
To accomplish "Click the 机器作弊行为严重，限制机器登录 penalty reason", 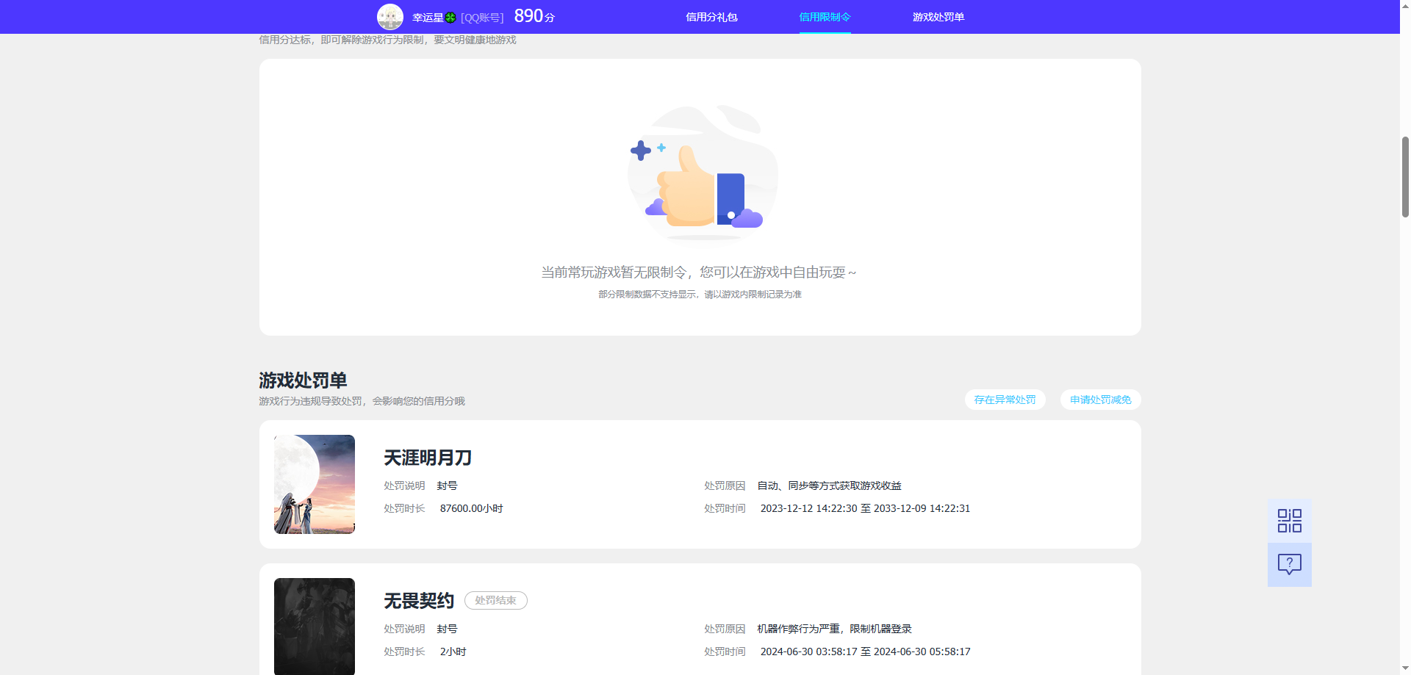I will (x=834, y=629).
